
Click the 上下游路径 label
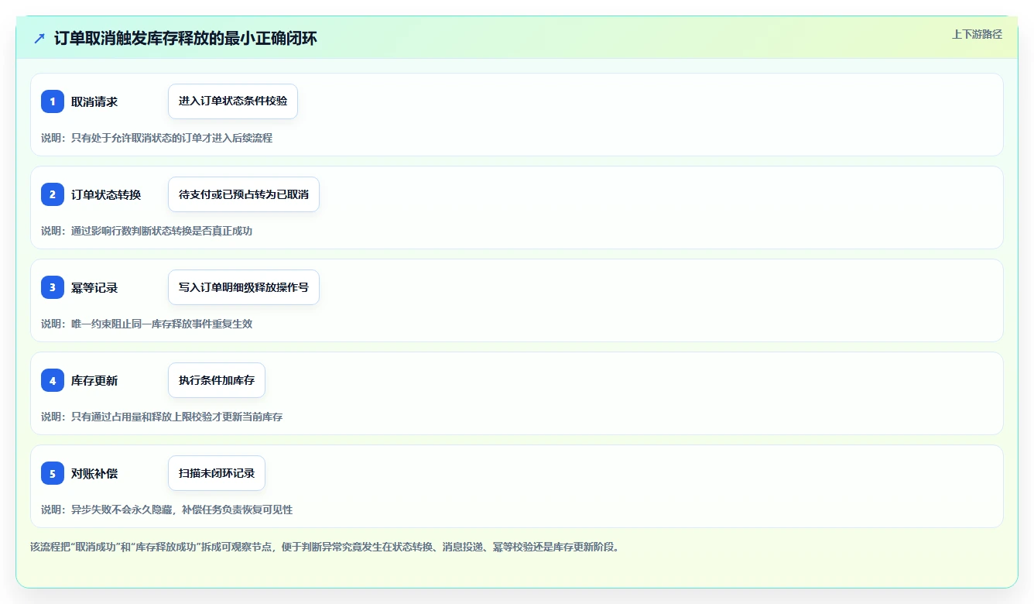977,34
